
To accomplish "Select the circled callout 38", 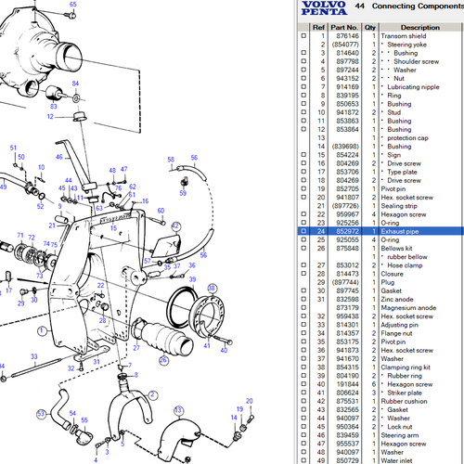I will pos(212,289).
